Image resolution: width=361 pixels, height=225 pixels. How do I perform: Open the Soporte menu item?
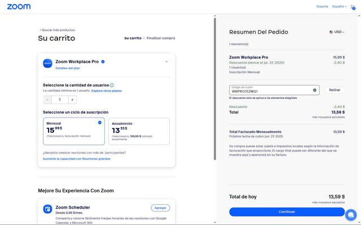(x=322, y=7)
